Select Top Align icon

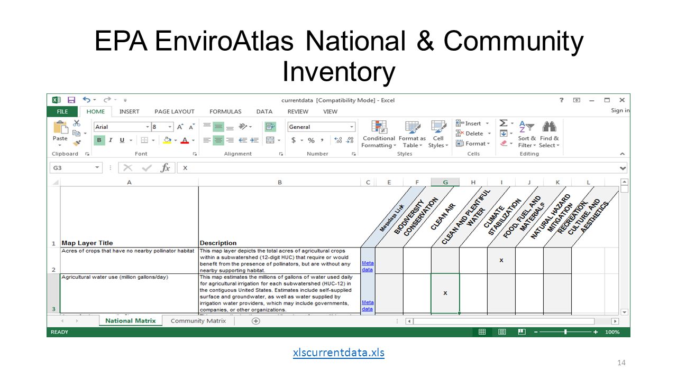[x=207, y=127]
